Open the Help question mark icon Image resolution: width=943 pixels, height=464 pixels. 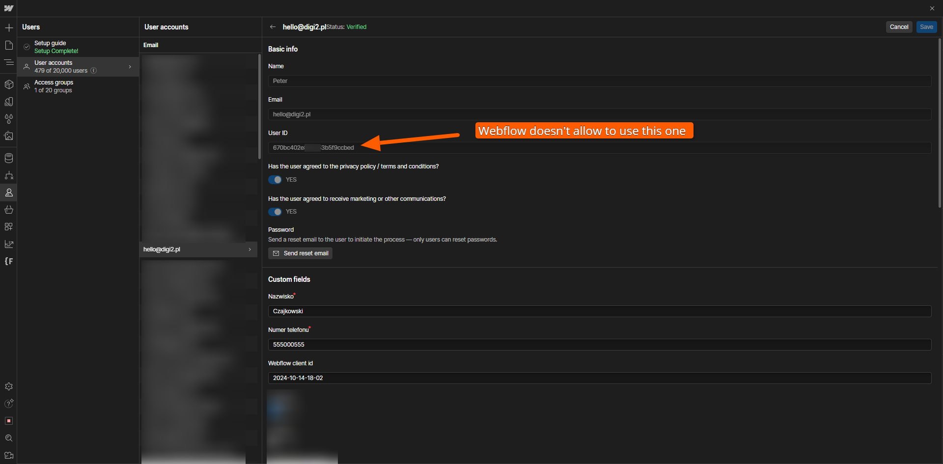[9, 404]
